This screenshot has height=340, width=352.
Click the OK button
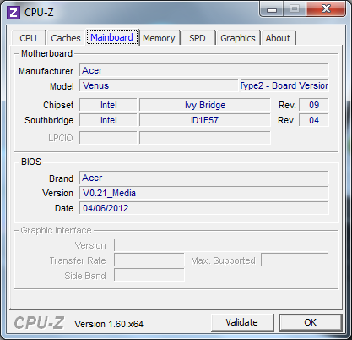click(311, 322)
